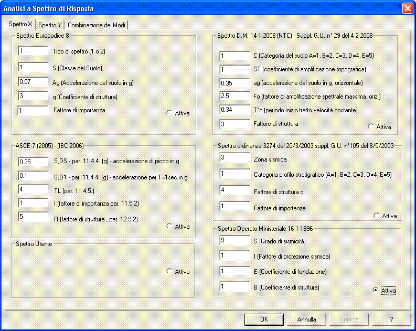Select the TL par. 11.4.5 input field

point(33,189)
